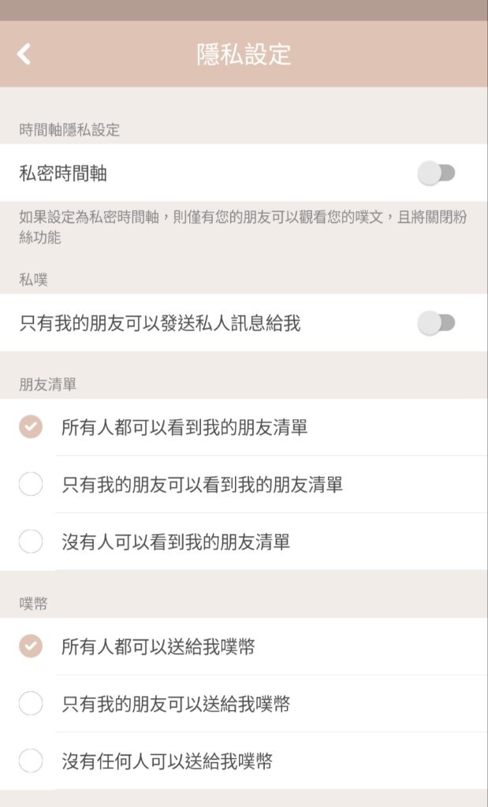
Task: Pick the radio circle for 只有我的朋友可以送給我噗幣
Action: (31, 704)
